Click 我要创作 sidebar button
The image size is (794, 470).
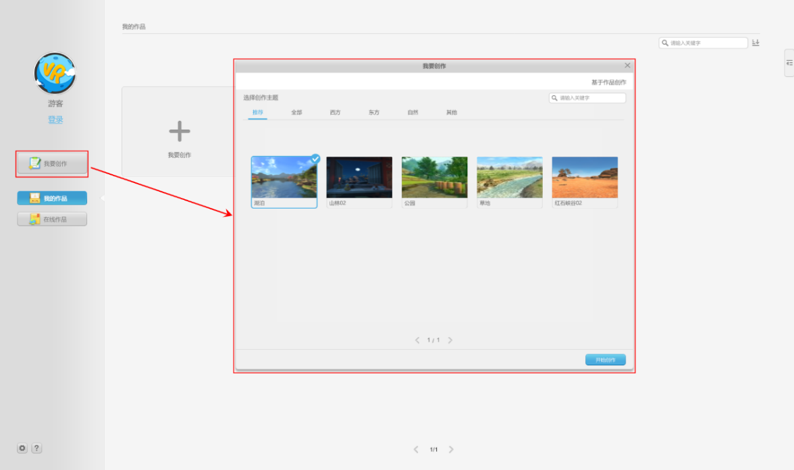52,163
